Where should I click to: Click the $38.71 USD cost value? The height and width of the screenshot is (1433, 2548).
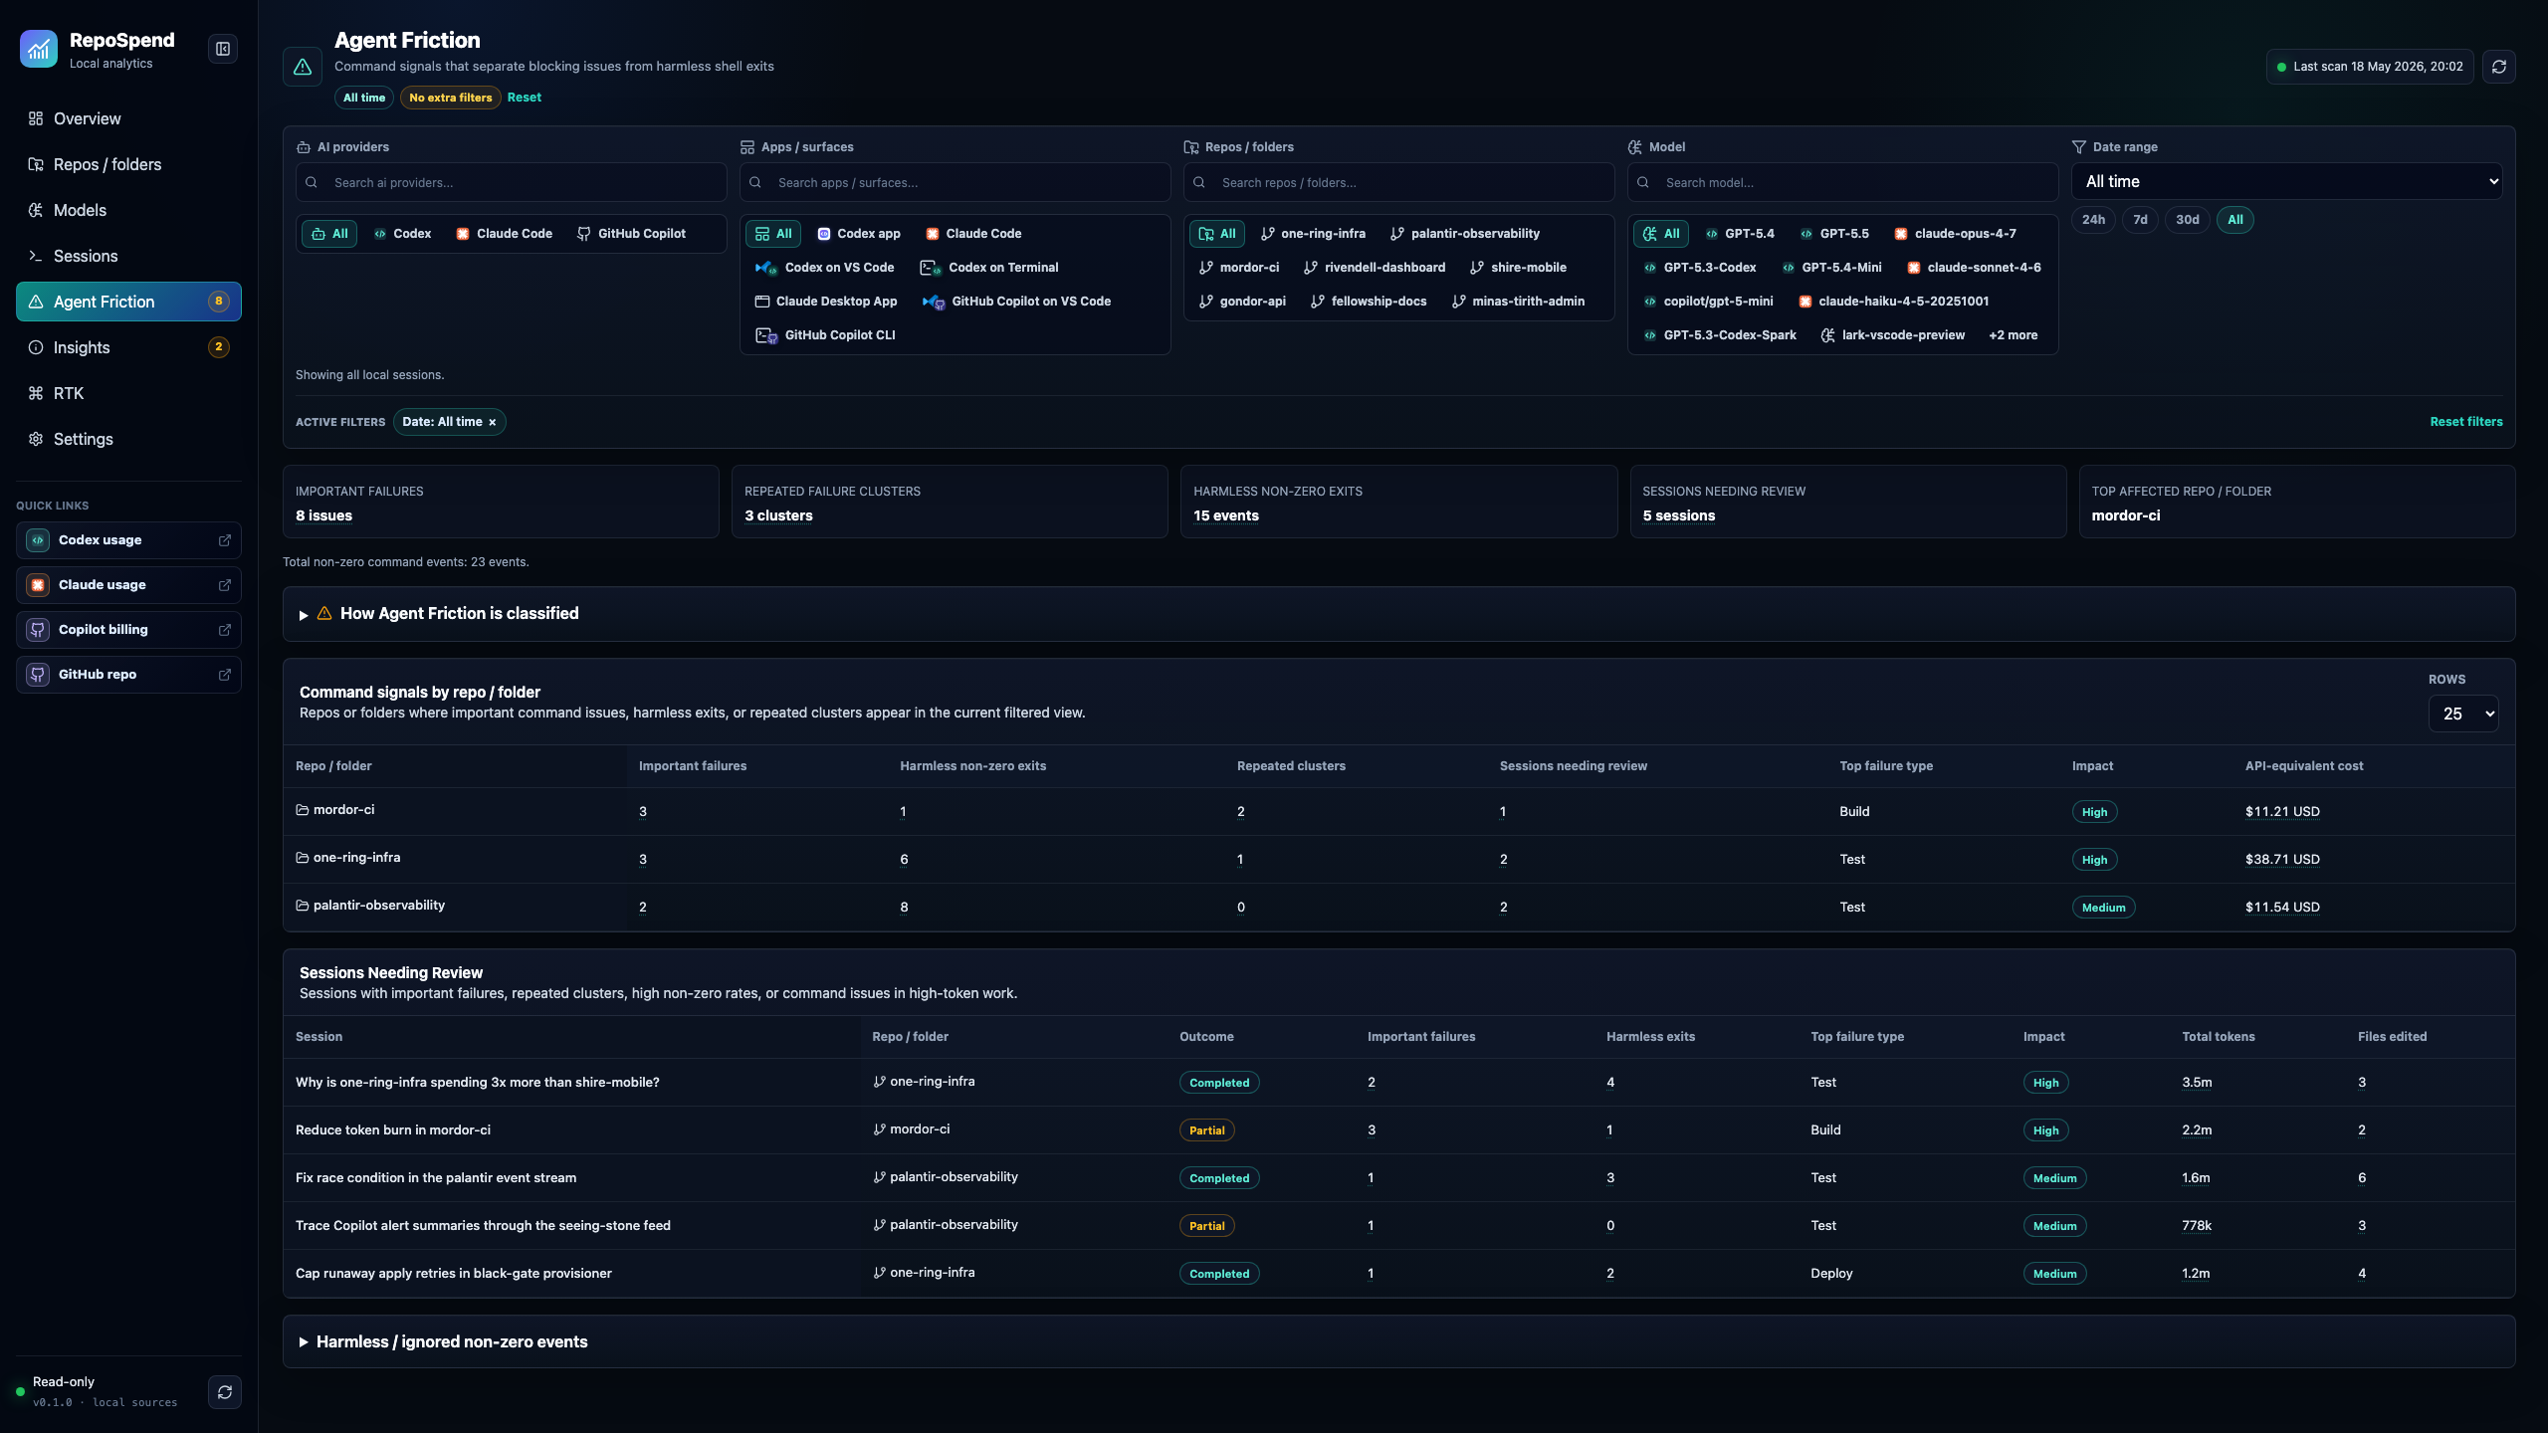pos(2282,860)
